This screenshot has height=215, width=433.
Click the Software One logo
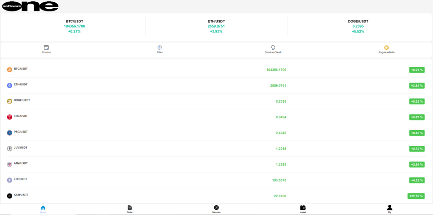click(30, 6)
